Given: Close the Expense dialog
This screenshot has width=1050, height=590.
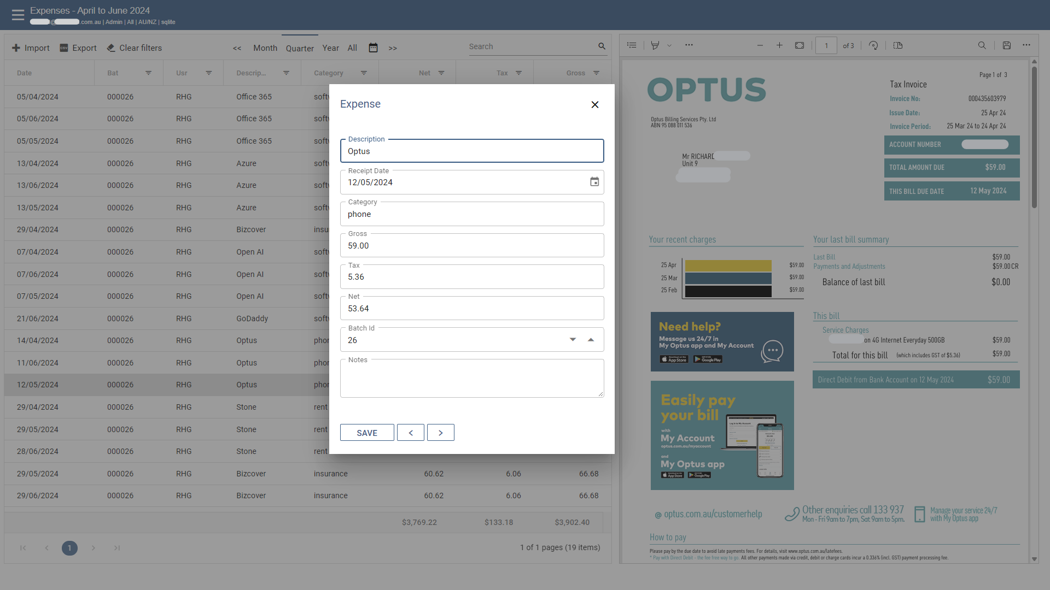Looking at the screenshot, I should coord(595,104).
